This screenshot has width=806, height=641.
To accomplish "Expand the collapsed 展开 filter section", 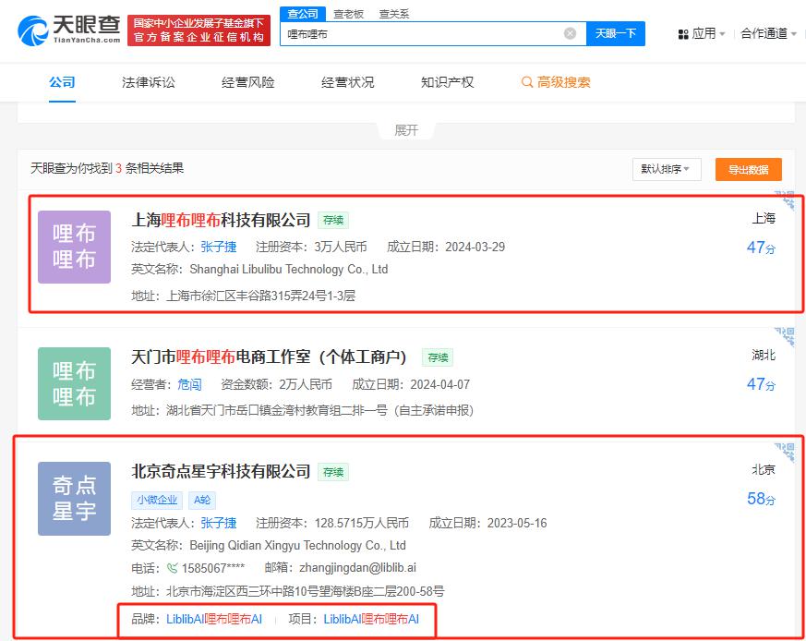I will click(406, 130).
